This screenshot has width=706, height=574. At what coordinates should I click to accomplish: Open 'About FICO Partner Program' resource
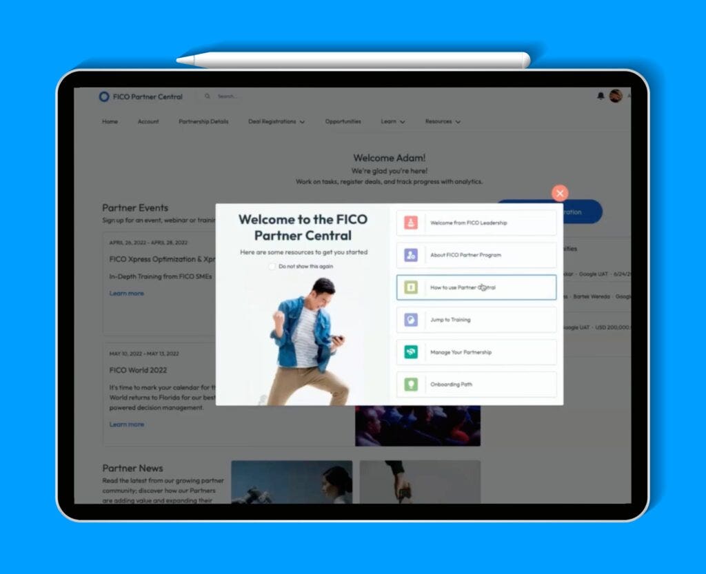click(x=476, y=255)
